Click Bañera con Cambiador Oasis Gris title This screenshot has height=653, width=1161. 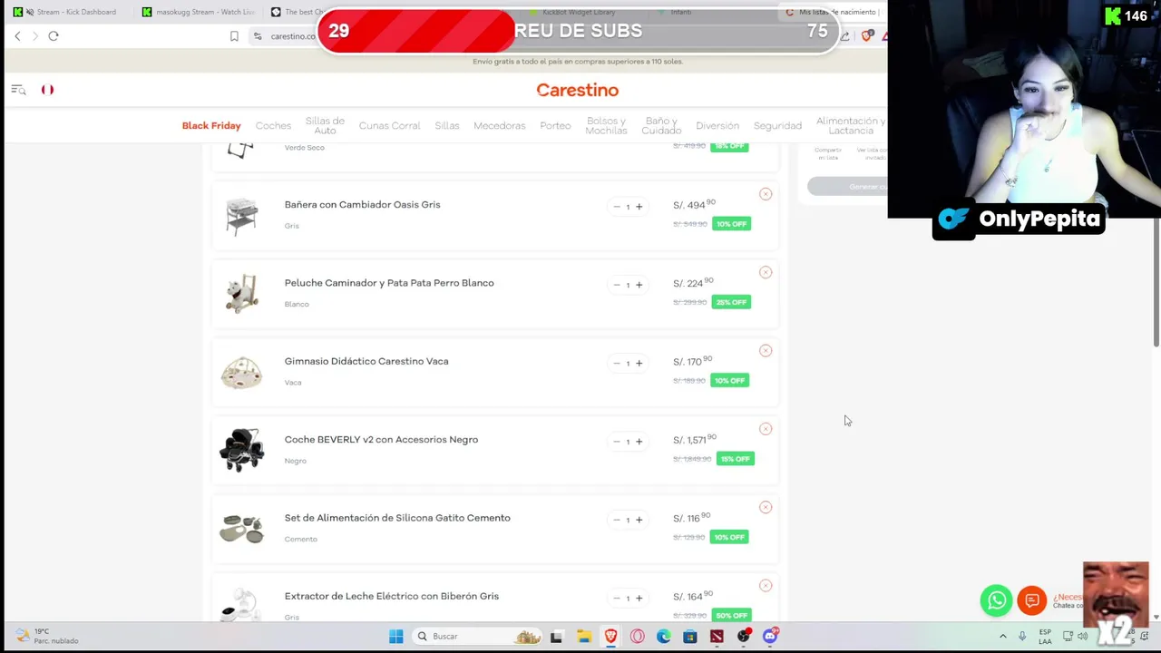pyautogui.click(x=362, y=205)
